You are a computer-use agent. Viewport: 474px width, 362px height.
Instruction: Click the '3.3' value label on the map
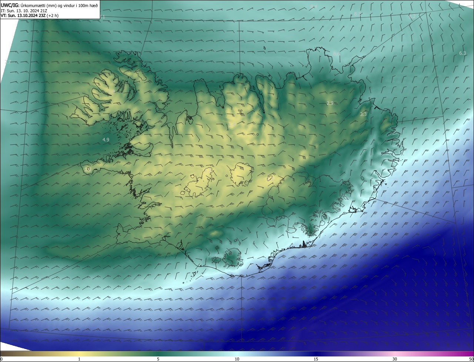(363, 114)
